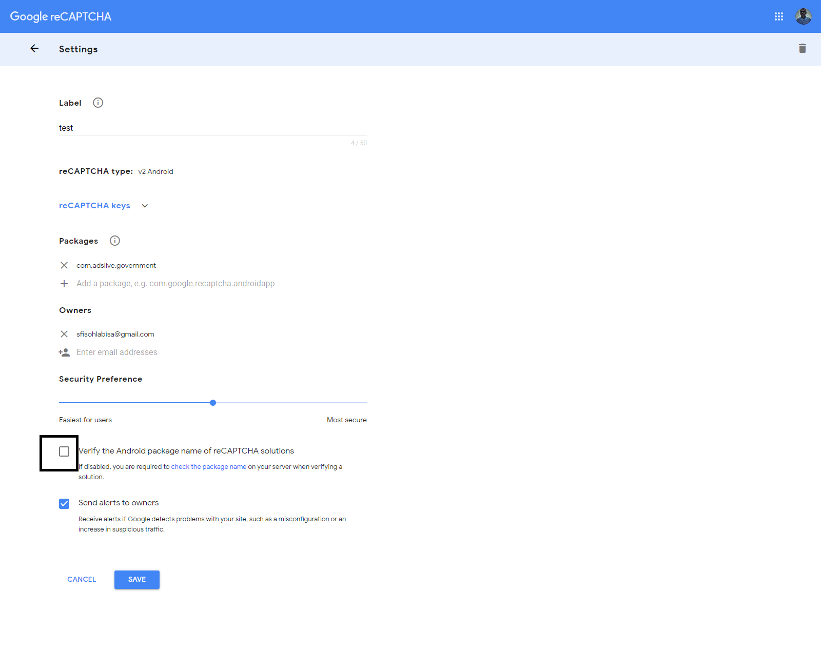Viewport: 821px width, 669px height.
Task: Go back using the left arrow icon
Action: coord(34,48)
